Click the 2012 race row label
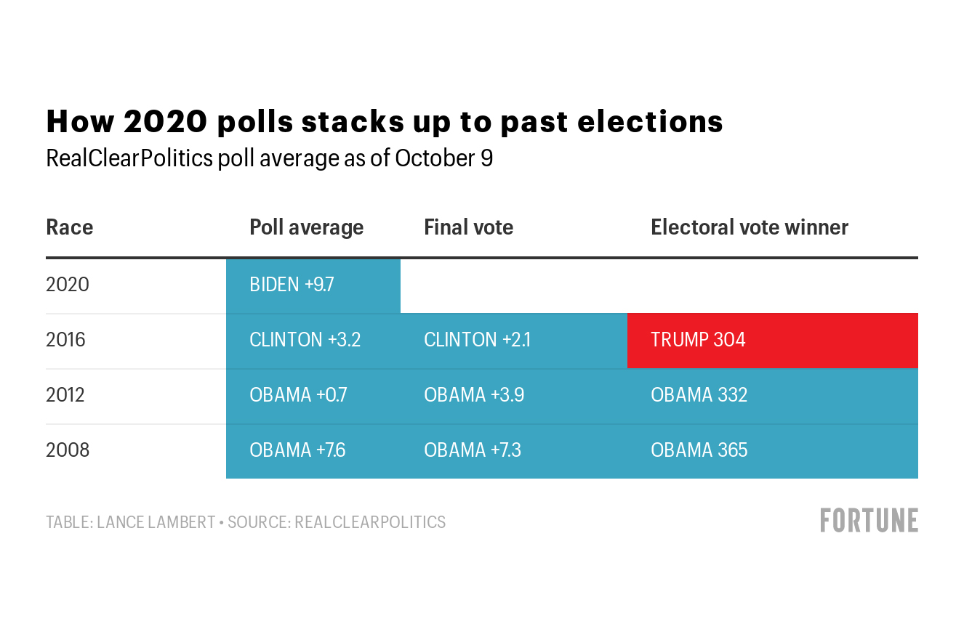Image resolution: width=964 pixels, height=642 pixels. (x=66, y=395)
